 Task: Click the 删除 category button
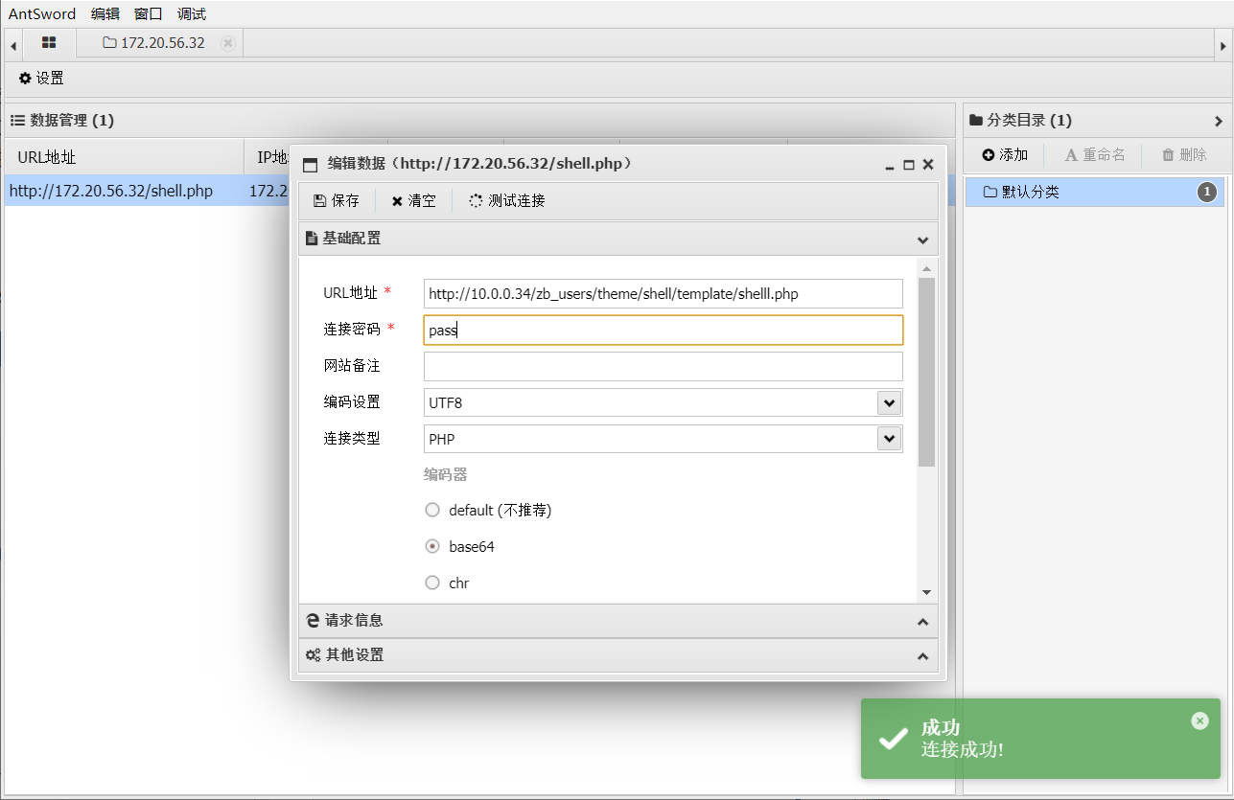tap(1184, 155)
